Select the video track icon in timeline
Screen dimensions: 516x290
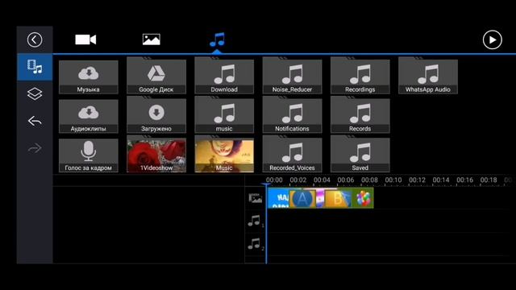pos(255,198)
